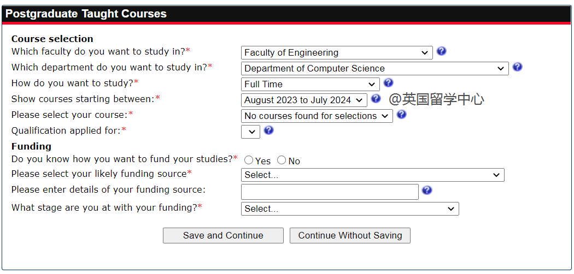Click help icon beside department dropdown
The width and height of the screenshot is (574, 274).
pos(518,67)
